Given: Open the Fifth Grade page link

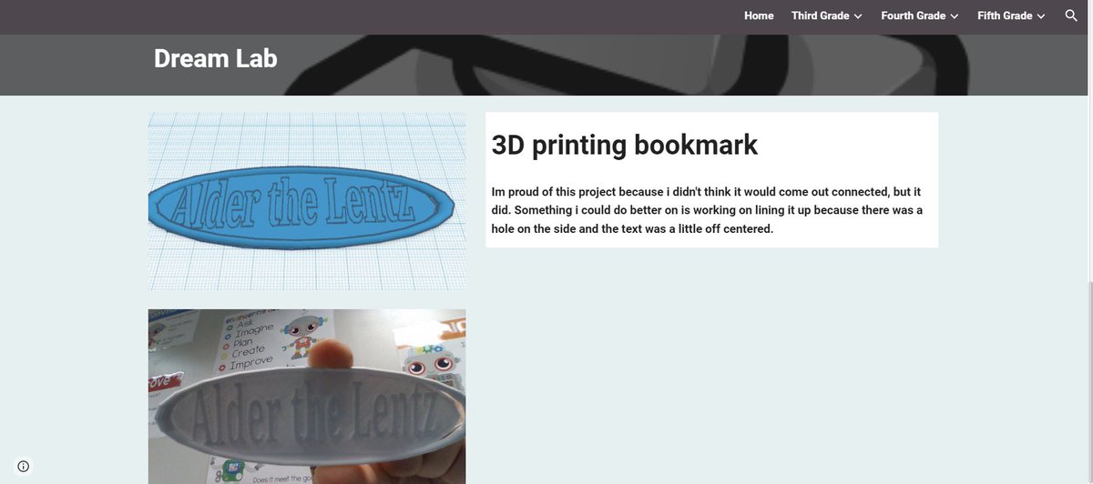Looking at the screenshot, I should tap(1005, 15).
